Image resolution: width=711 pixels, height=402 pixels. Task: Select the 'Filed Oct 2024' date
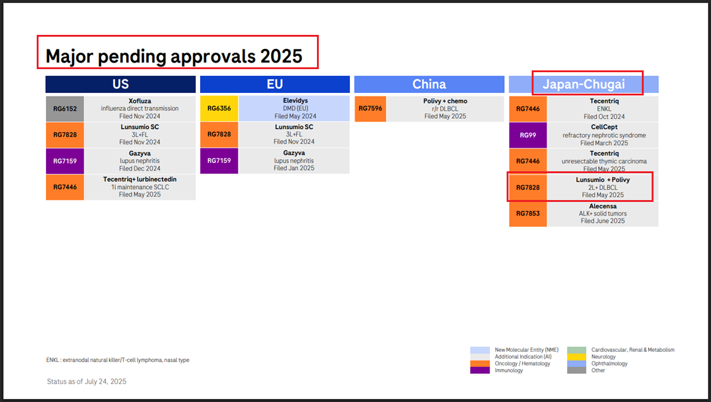coord(604,116)
